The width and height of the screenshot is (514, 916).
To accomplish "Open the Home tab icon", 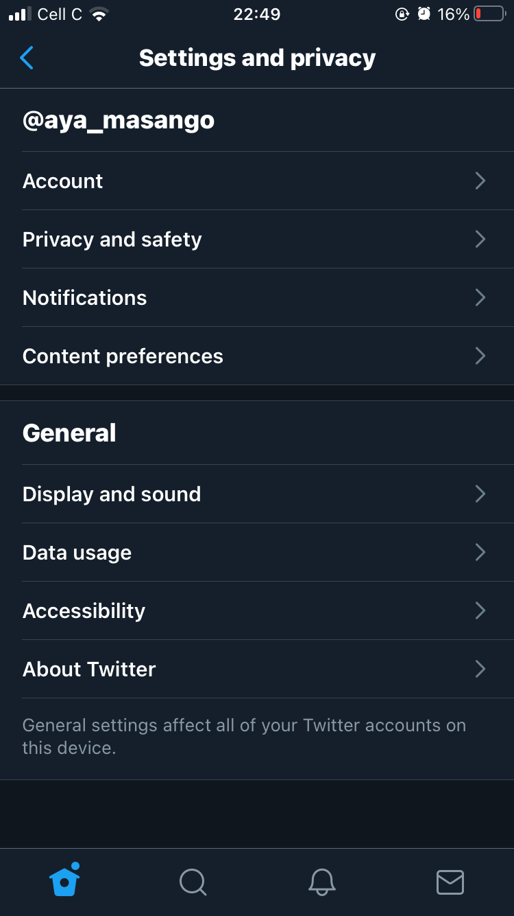I will click(x=64, y=880).
